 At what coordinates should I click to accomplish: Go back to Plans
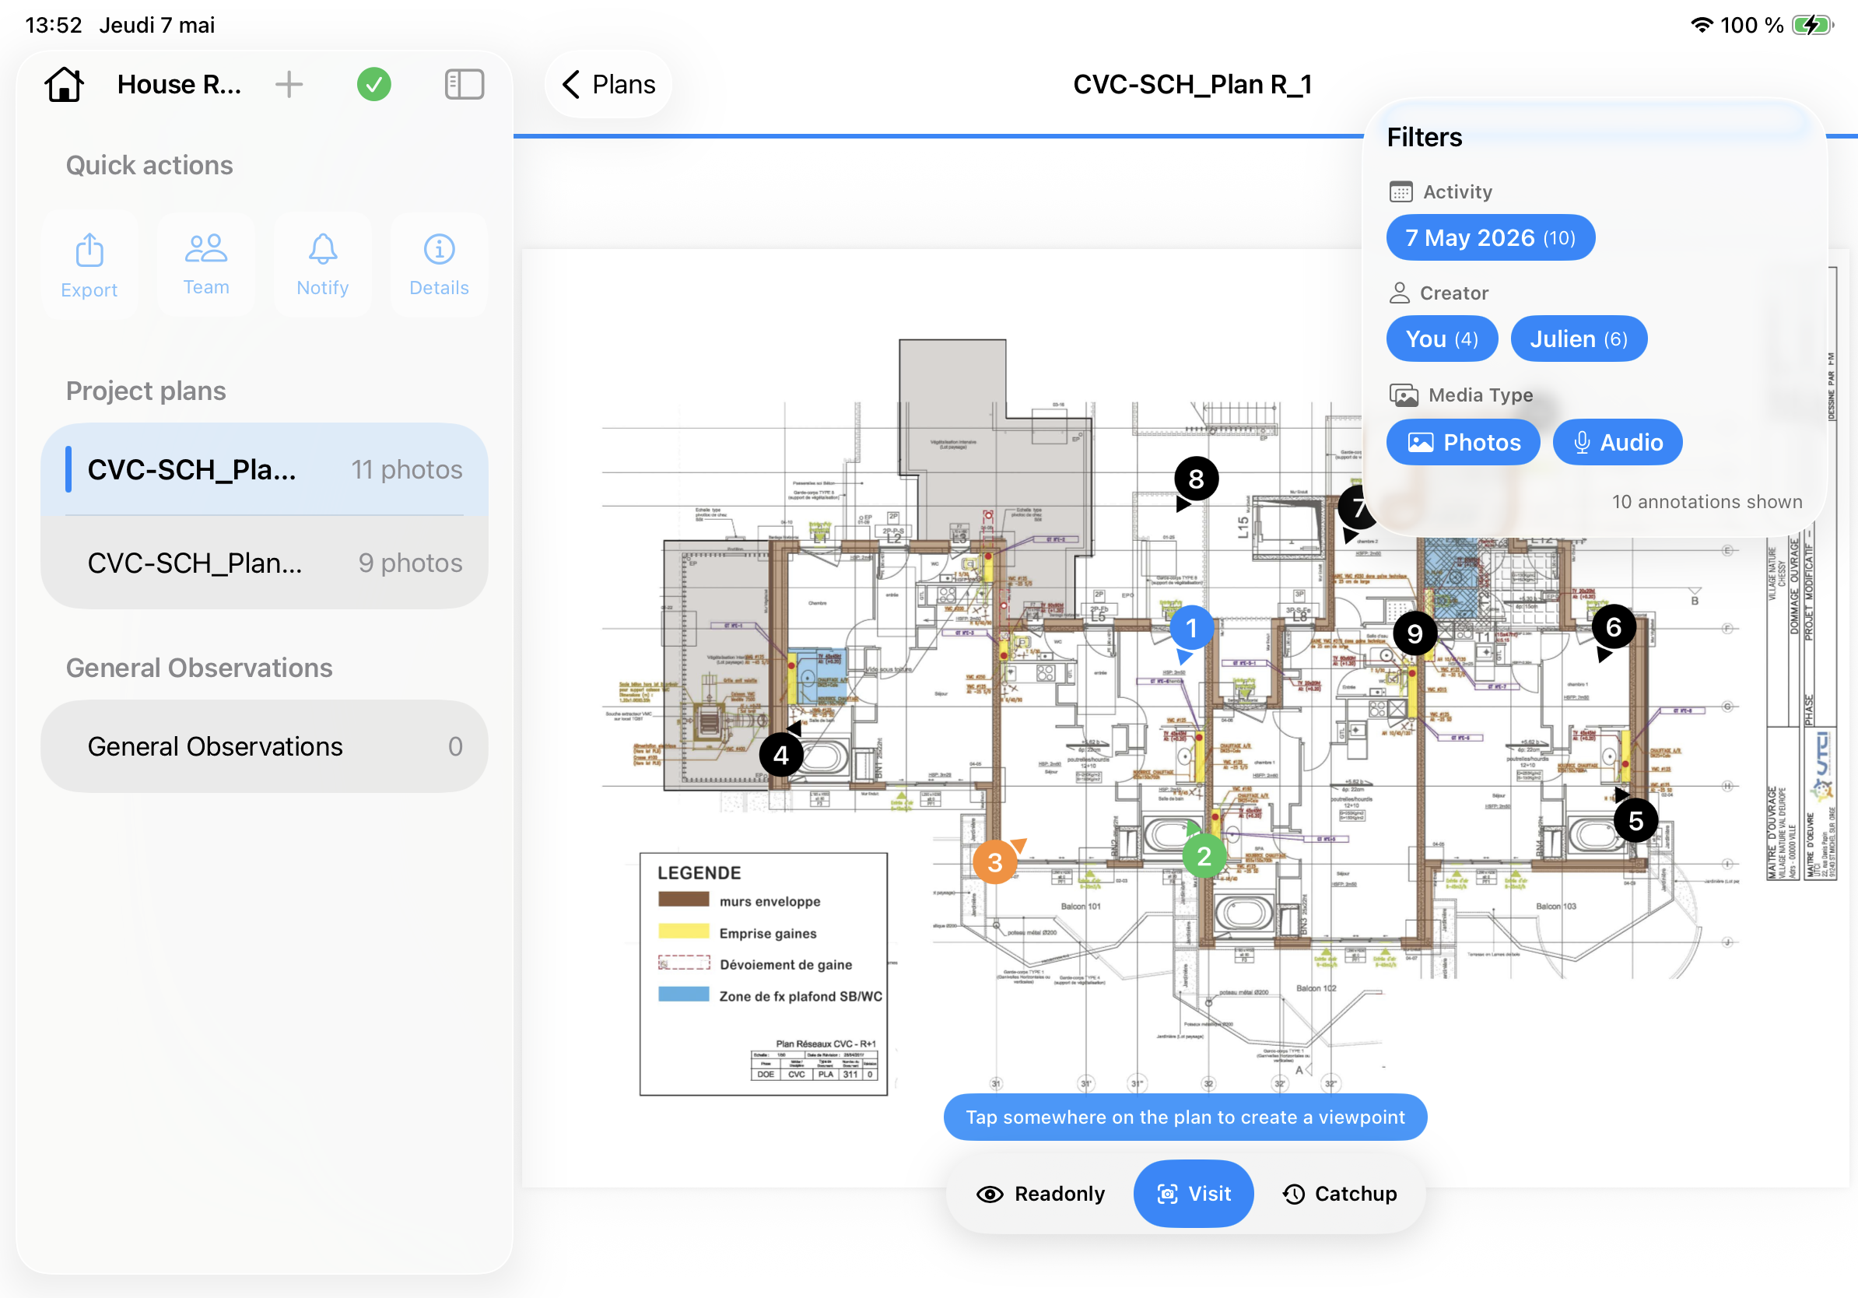pos(609,84)
